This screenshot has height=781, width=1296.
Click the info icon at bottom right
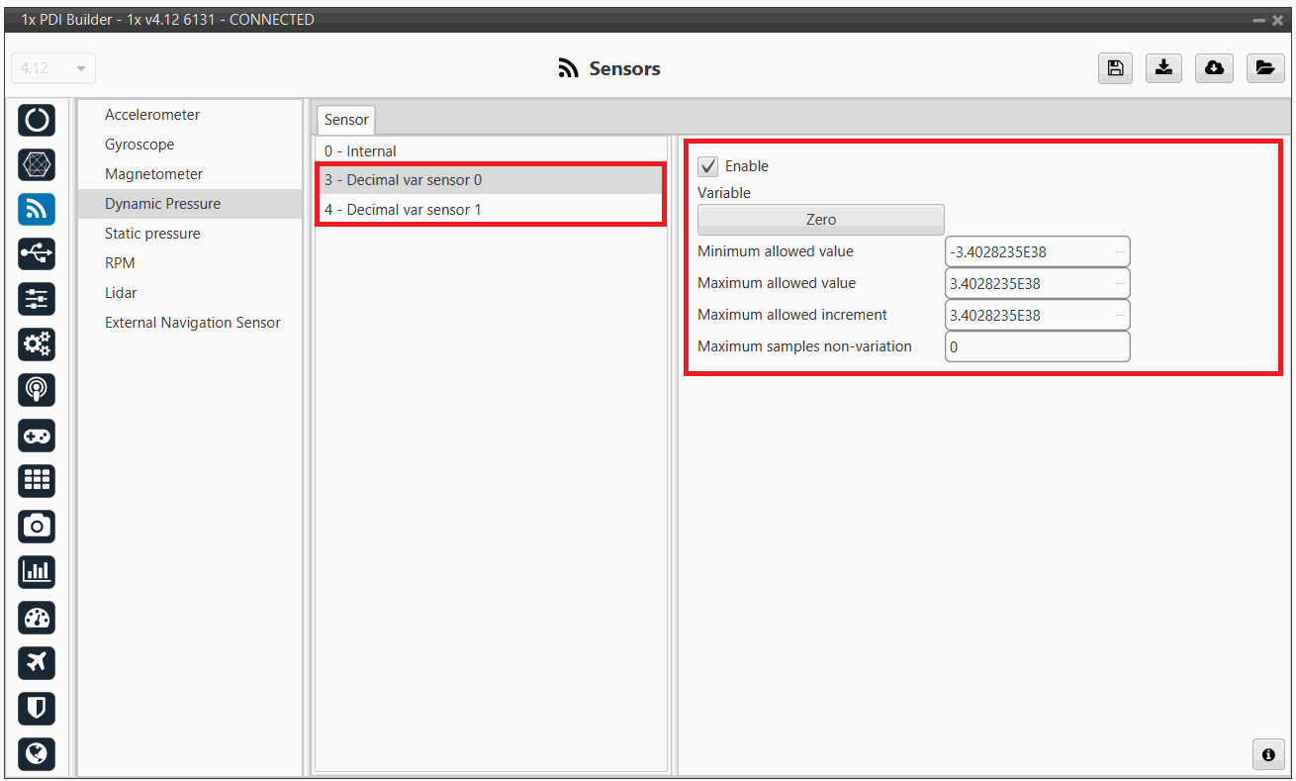(1267, 754)
